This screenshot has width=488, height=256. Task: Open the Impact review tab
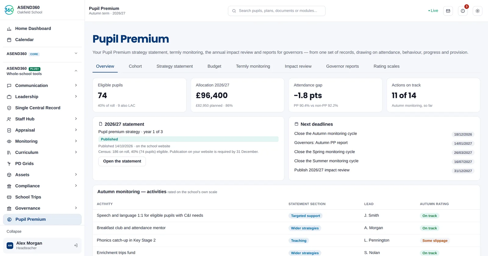pyautogui.click(x=298, y=66)
